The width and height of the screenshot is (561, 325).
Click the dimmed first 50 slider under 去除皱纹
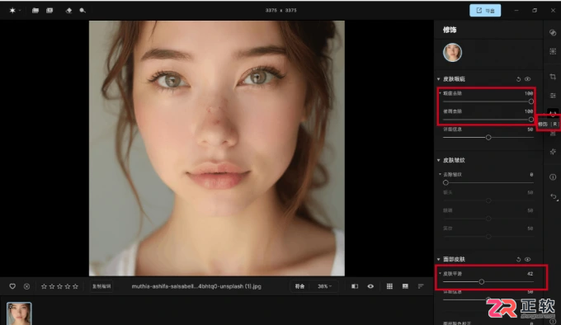pyautogui.click(x=488, y=200)
